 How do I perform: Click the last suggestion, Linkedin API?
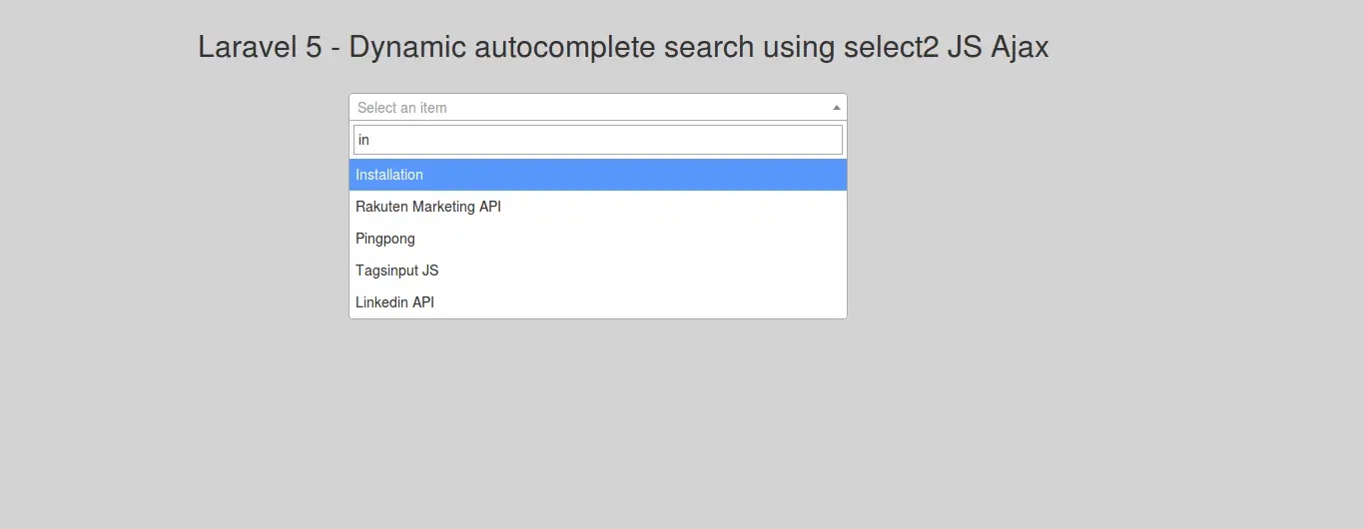[395, 302]
